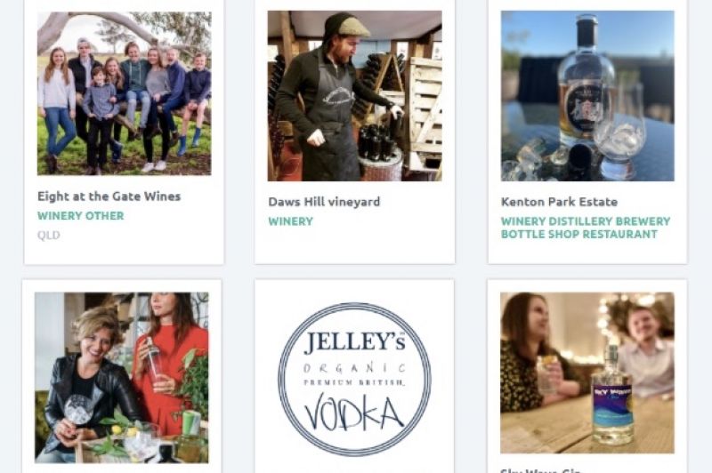Click the Sky Wave Gin title text
The width and height of the screenshot is (712, 473).
pos(540,470)
